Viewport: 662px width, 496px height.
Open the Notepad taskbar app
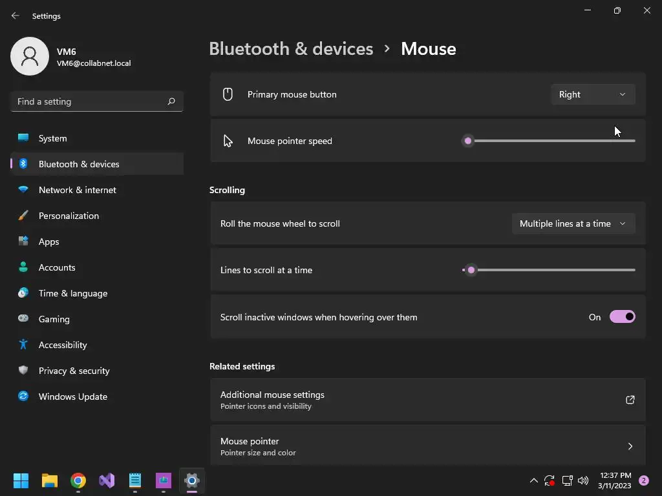(135, 480)
